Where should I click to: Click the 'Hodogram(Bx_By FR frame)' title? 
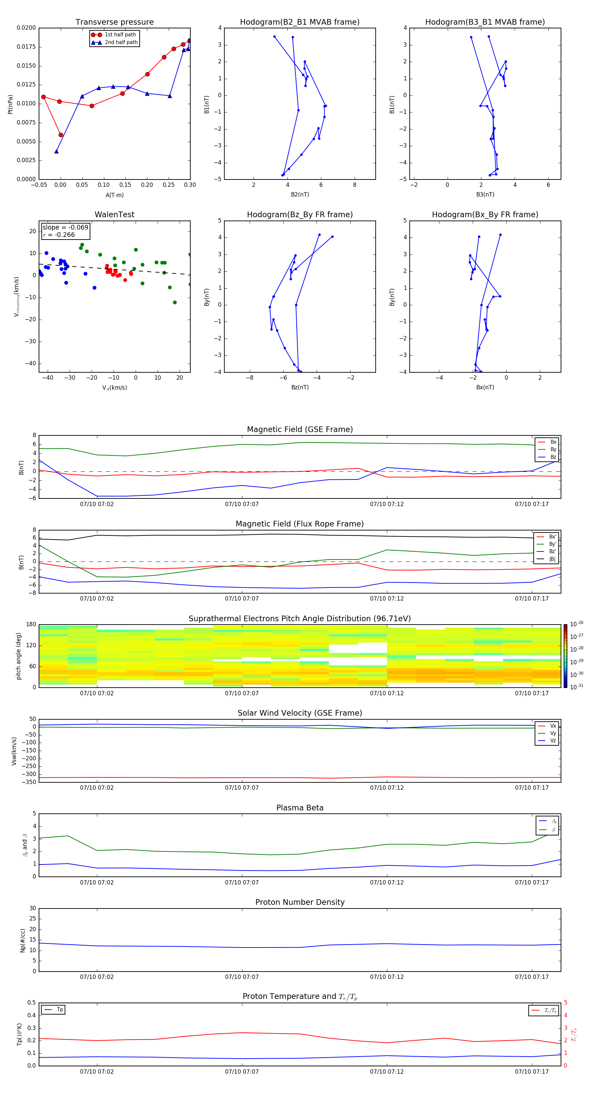tap(485, 215)
